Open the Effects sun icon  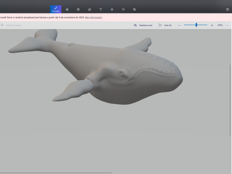[x=112, y=10]
